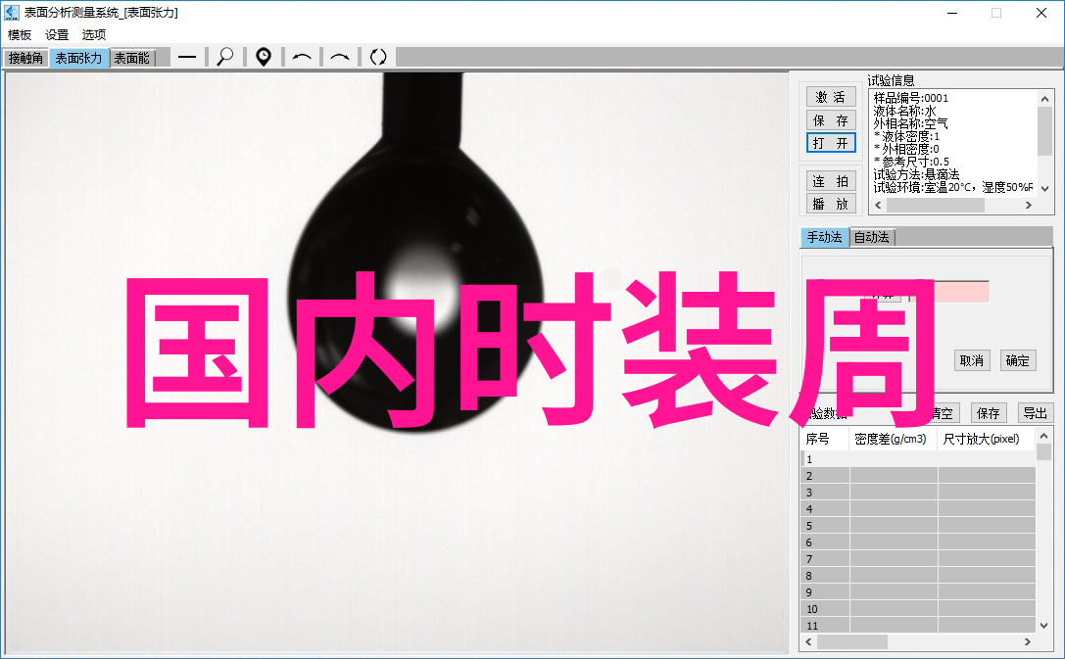Click the 液体名称:水 line

pyautogui.click(x=904, y=111)
